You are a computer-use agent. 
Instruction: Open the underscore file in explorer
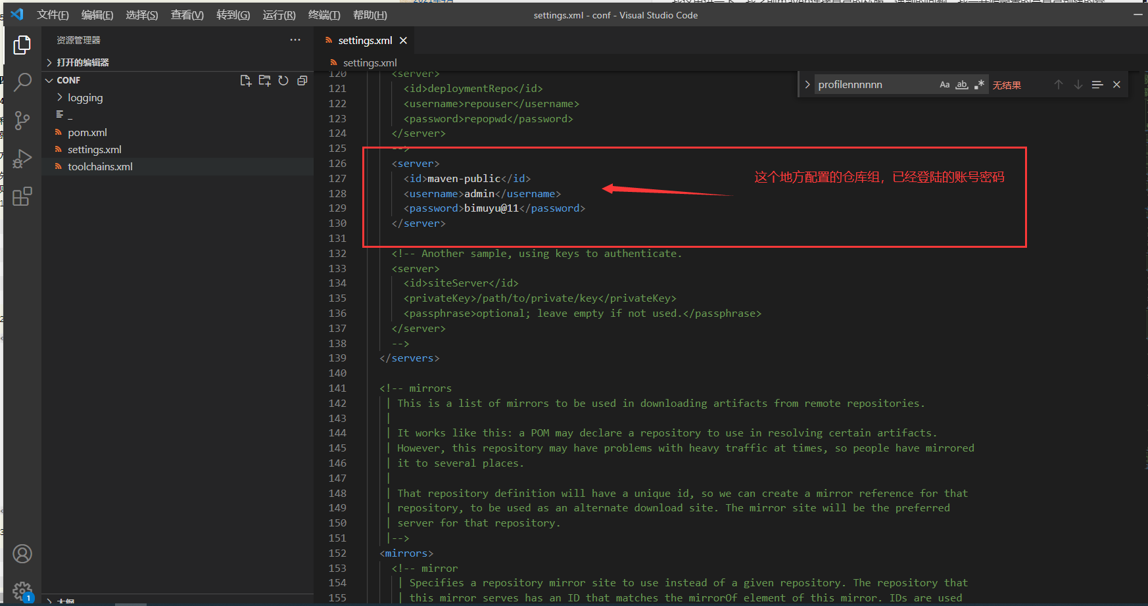click(x=70, y=115)
